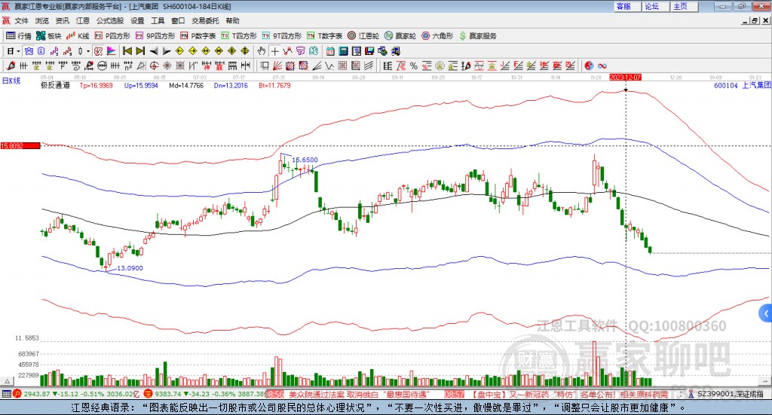Screen dimensions: 772x415
Task: Toggle the crosshair cursor mode
Action: [274, 51]
